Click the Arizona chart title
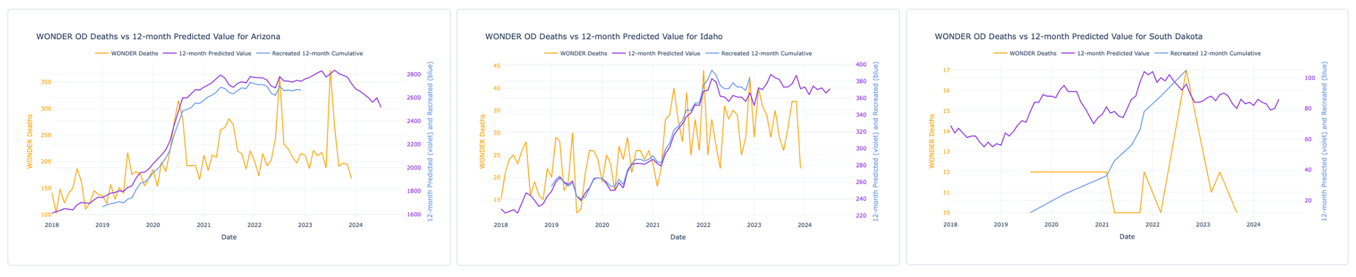1356x277 pixels. [x=158, y=36]
